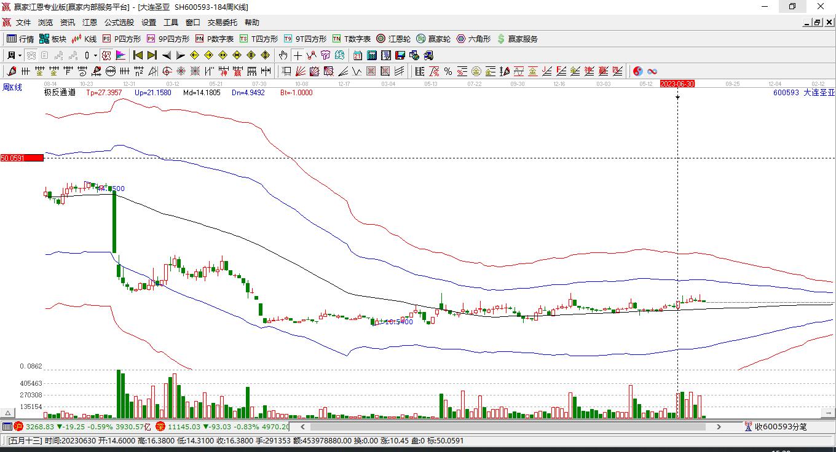This screenshot has height=452, width=836.
Task: Click the colorful flag icon in toolbar
Action: point(120,55)
